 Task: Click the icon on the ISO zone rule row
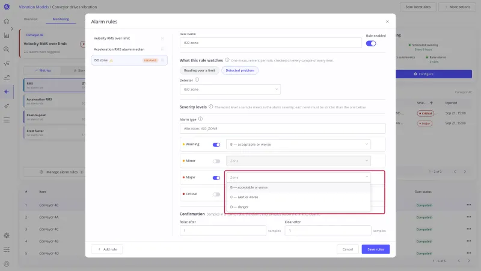pyautogui.click(x=162, y=60)
